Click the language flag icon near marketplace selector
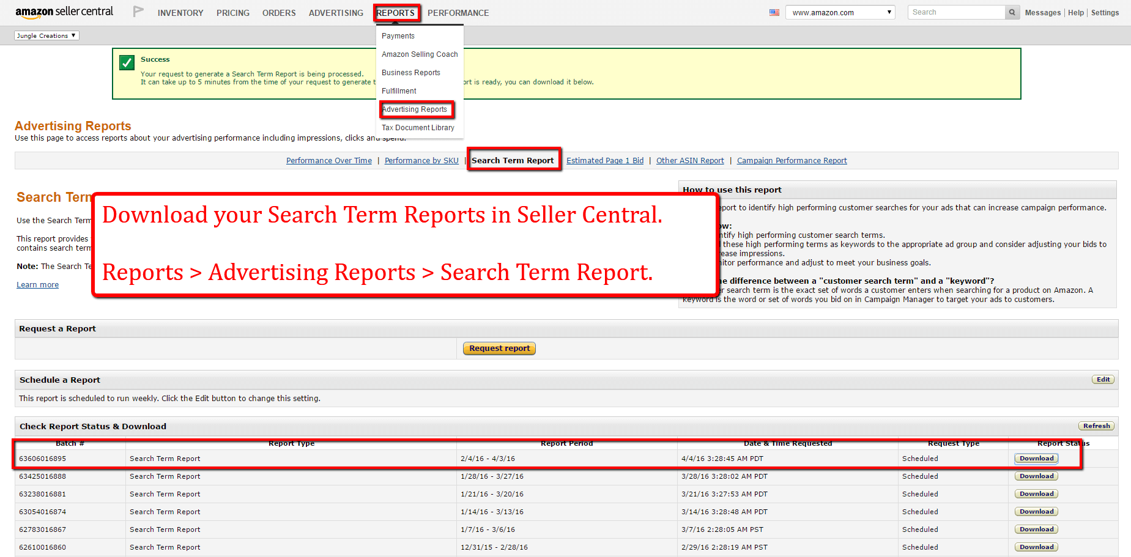Viewport: 1131px width, 557px height. click(774, 12)
